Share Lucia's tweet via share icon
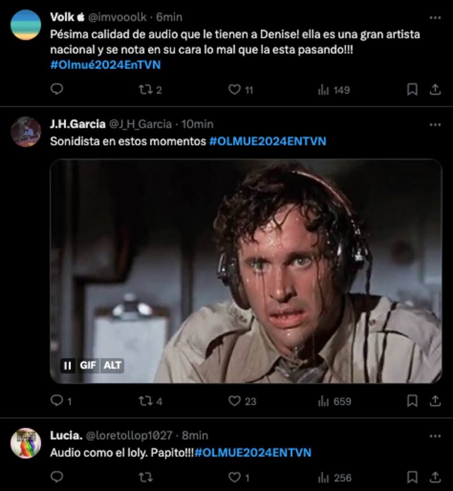This screenshot has height=491, width=453. 435,477
